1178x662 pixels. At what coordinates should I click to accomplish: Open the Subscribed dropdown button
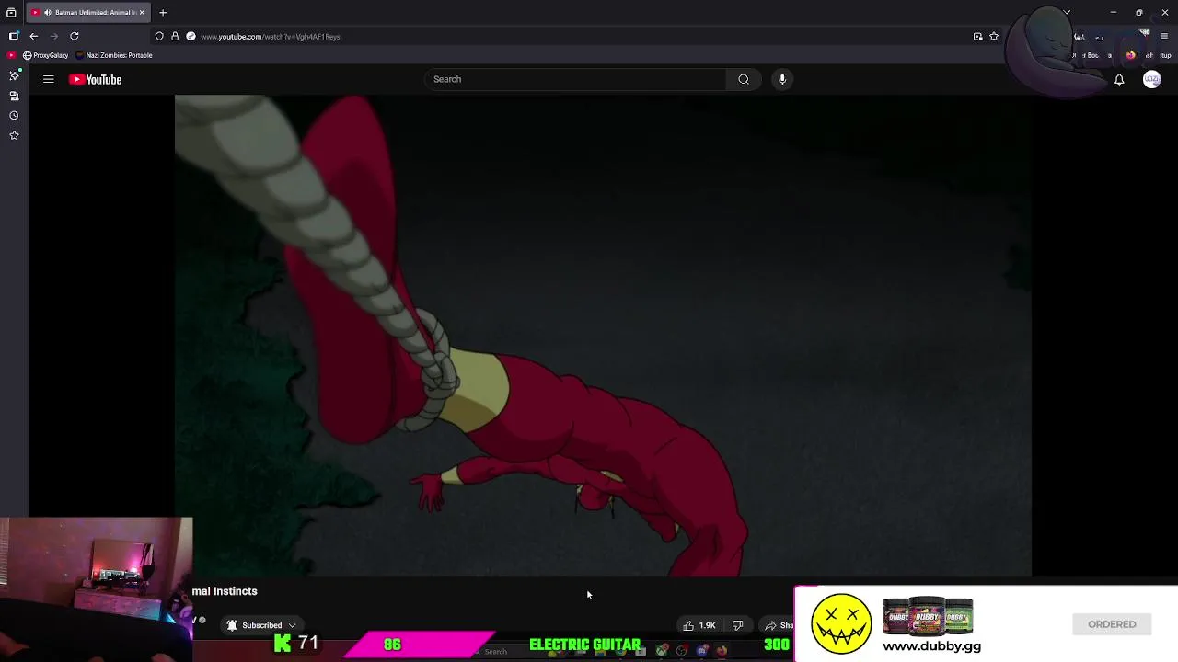pos(262,625)
